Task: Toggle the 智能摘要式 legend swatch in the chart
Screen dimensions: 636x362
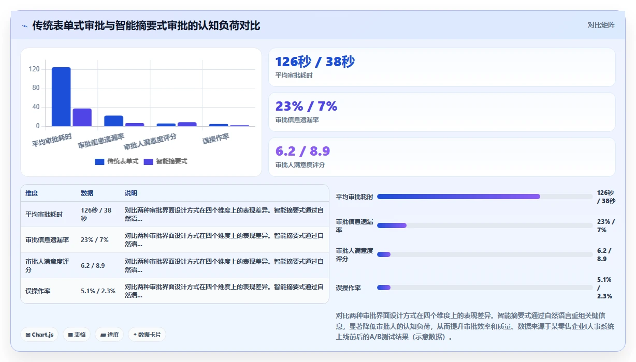Action: [148, 161]
